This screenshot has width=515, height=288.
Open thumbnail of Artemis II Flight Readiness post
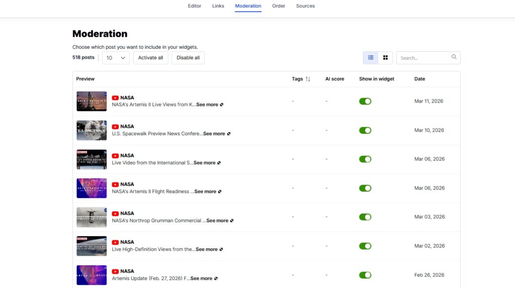pos(92,188)
